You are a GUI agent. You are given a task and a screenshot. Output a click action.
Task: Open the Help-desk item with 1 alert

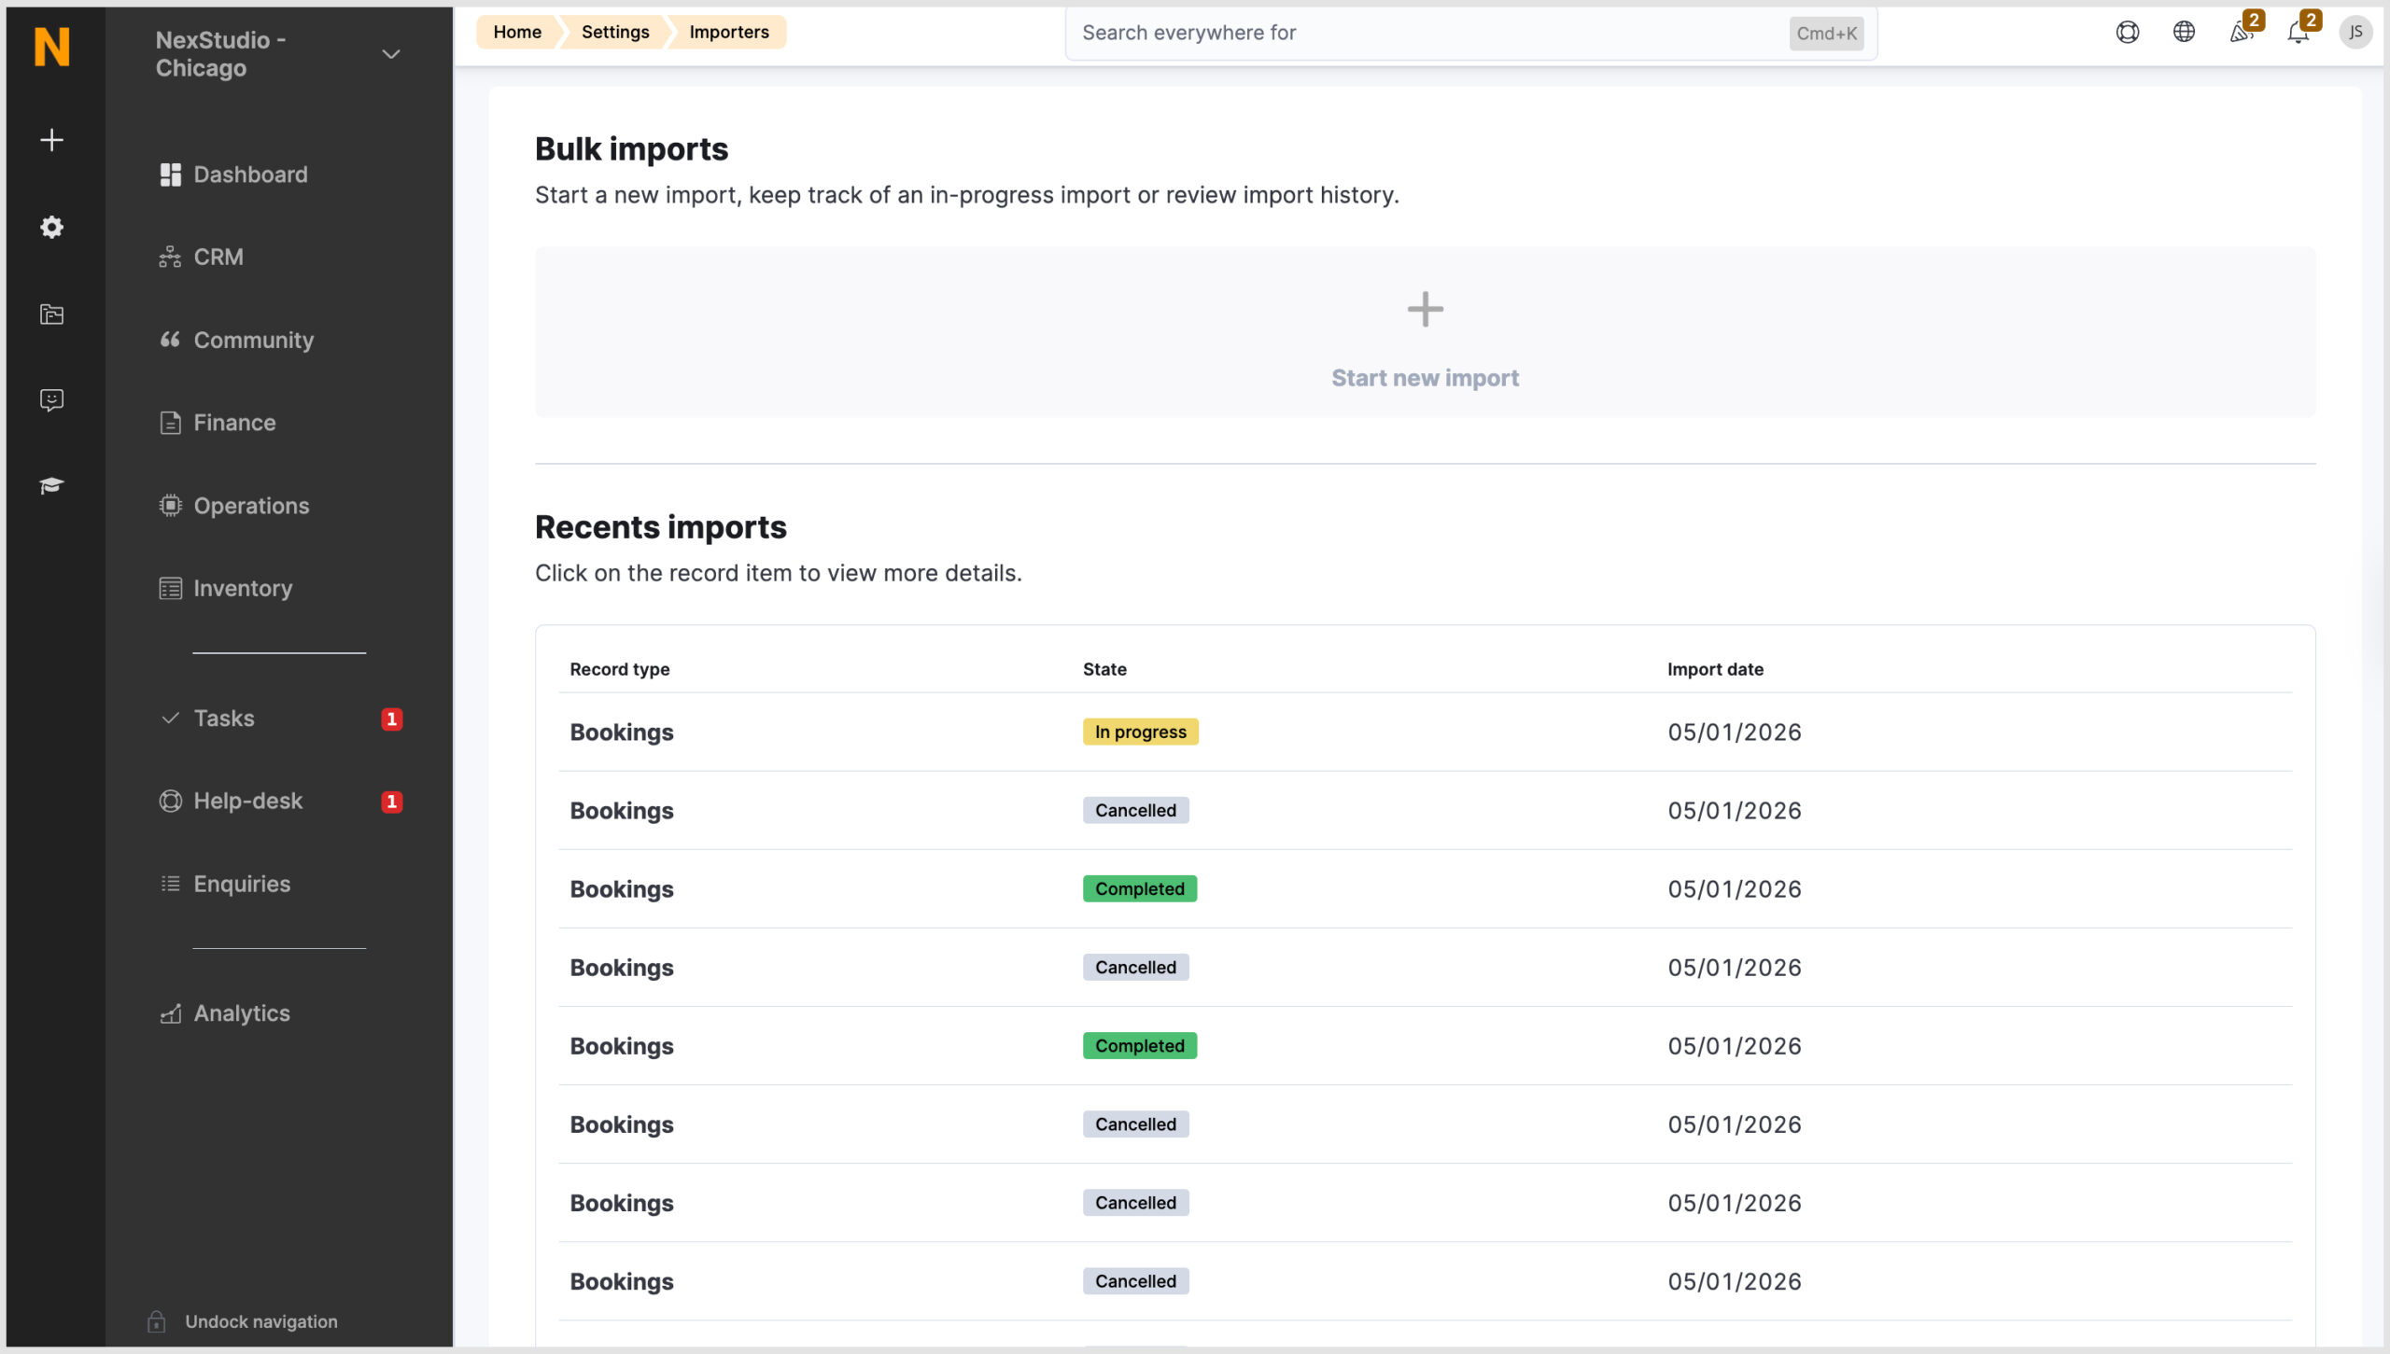[247, 800]
